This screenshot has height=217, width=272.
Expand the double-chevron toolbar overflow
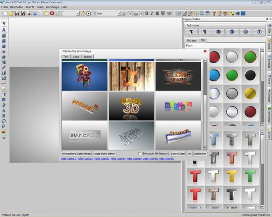169,14
